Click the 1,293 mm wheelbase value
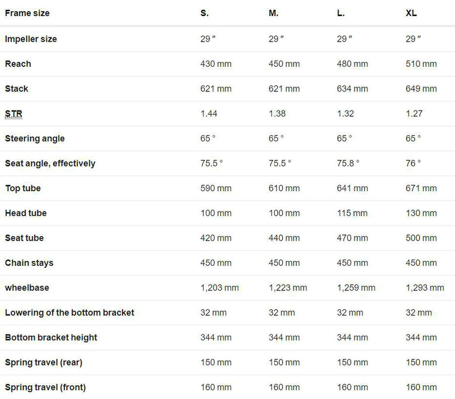The width and height of the screenshot is (455, 399). 425,288
